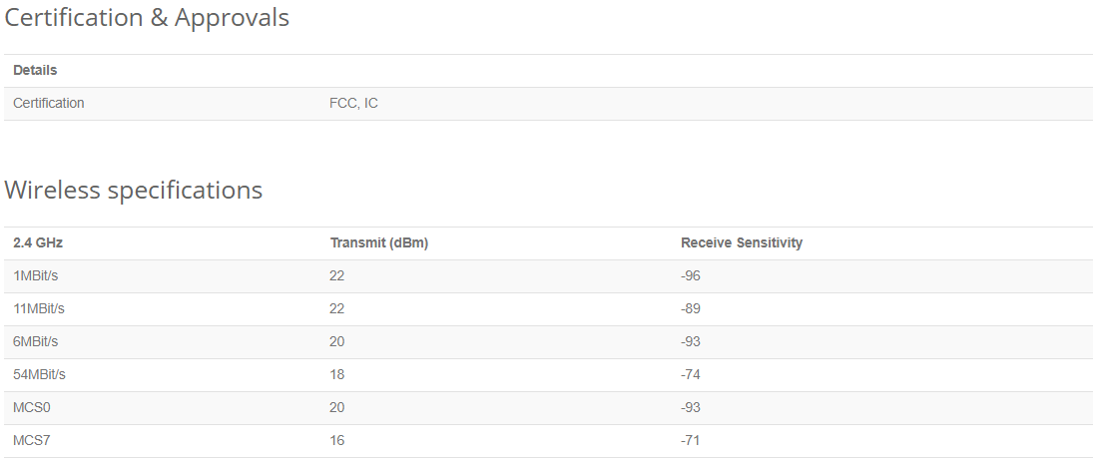Screen dimensions: 1103x467
Task: Click the -71 receive sensitivity value
Action: click(691, 441)
